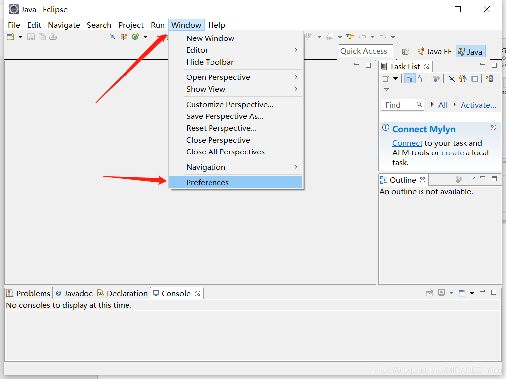506x379 pixels.
Task: Click the Save All icon in toolbar
Action: (x=42, y=37)
